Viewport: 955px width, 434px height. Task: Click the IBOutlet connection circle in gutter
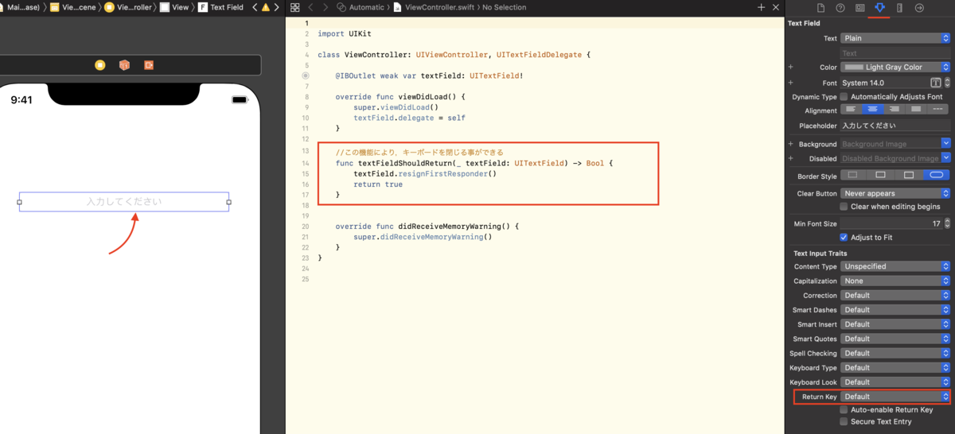pos(306,76)
